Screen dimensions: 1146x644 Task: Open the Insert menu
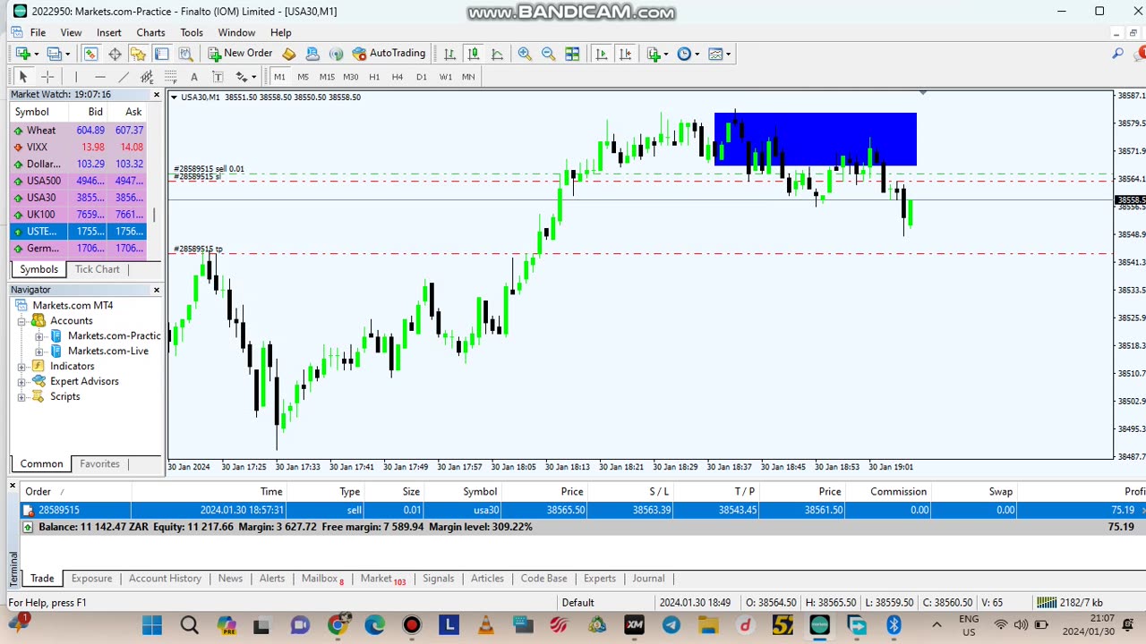pyautogui.click(x=109, y=32)
